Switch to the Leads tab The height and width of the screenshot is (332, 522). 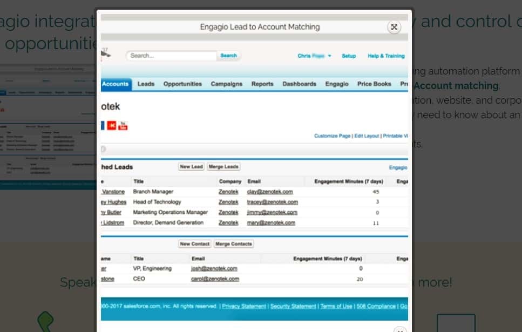[146, 84]
